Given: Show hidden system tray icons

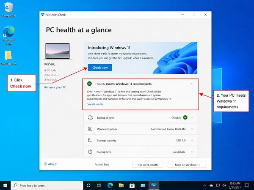Looking at the screenshot, I should click(x=204, y=185).
